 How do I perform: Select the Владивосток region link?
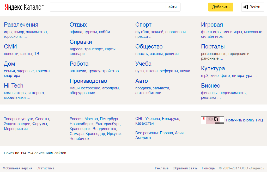coord(104,129)
